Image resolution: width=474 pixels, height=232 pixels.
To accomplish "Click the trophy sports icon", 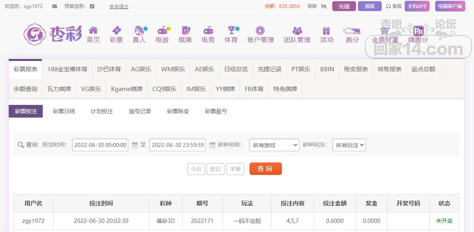I will 231,30.
